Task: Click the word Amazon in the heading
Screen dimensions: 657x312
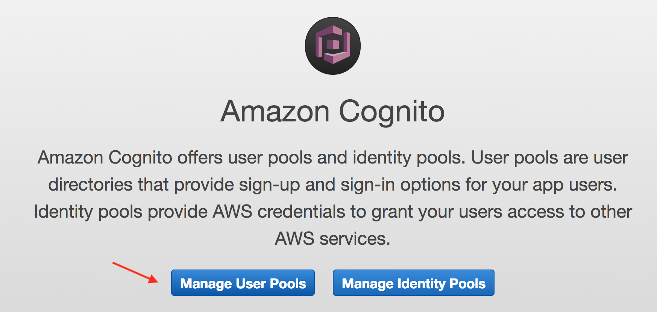Action: (x=275, y=112)
